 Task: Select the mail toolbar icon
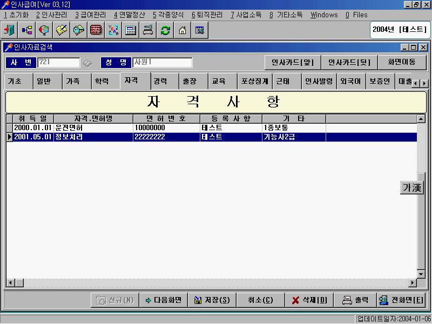[78, 30]
